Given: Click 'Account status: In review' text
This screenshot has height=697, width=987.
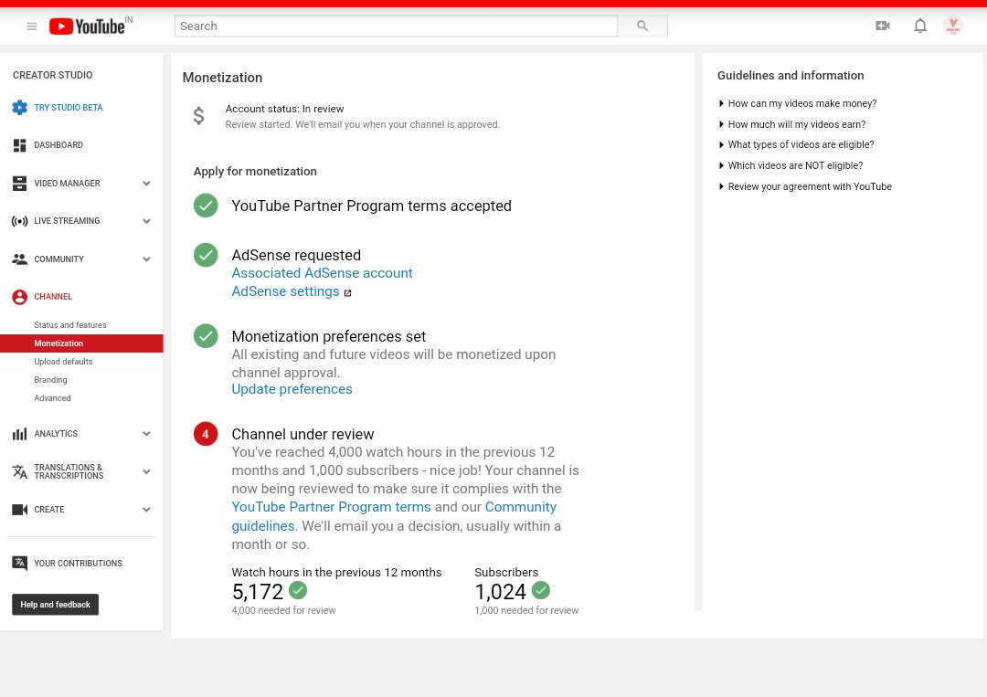Looking at the screenshot, I should click(x=284, y=109).
